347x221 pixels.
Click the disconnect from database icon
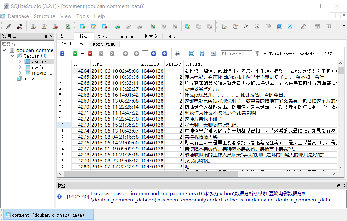click(x=20, y=26)
